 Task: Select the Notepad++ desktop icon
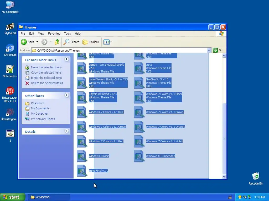coord(10,71)
